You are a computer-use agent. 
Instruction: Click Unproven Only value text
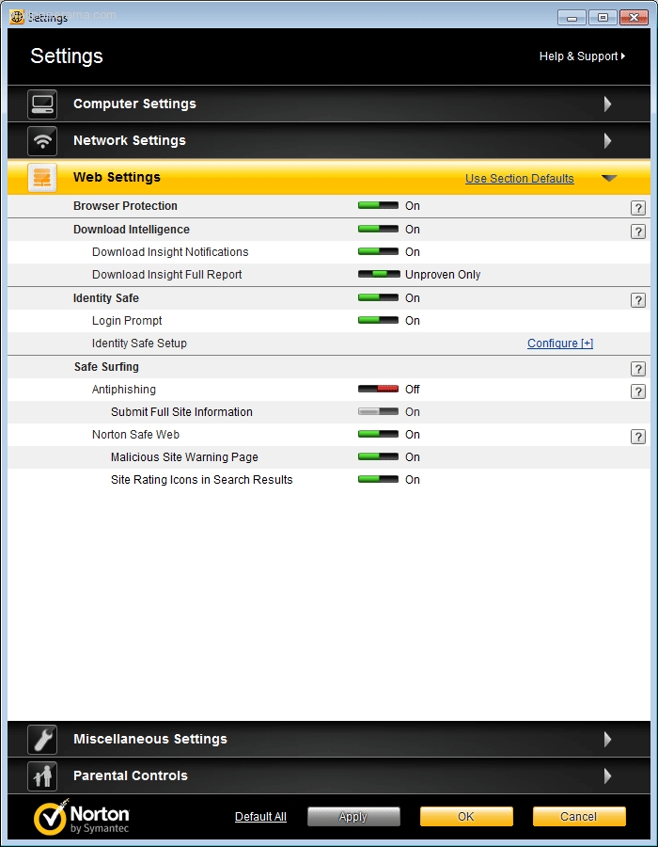pyautogui.click(x=443, y=275)
